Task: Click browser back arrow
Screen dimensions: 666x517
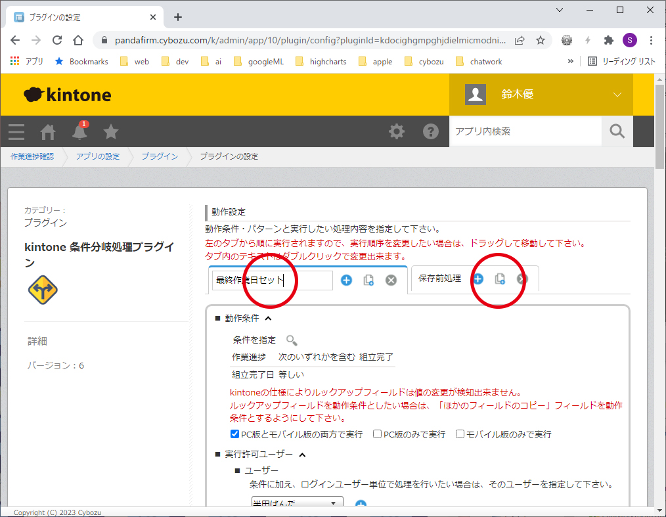Action: (15, 40)
